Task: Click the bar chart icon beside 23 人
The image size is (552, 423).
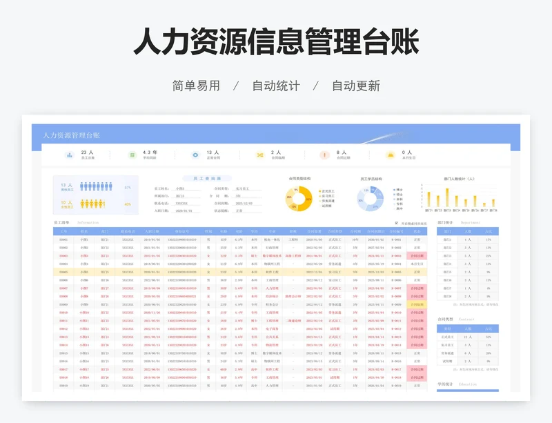Action: (x=70, y=155)
